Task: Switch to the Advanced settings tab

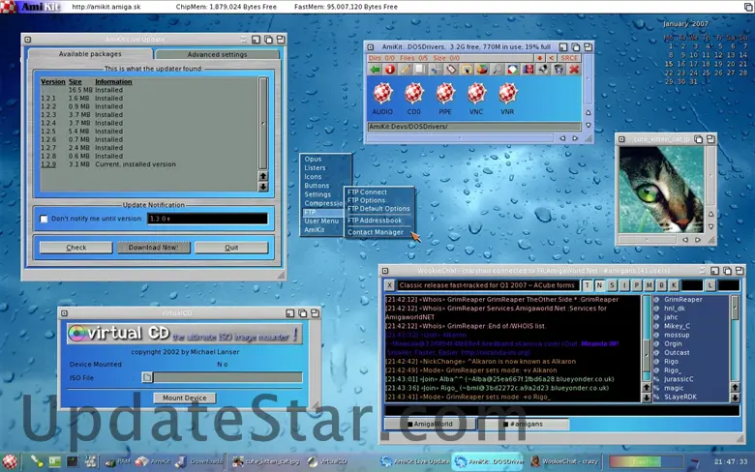Action: (217, 54)
